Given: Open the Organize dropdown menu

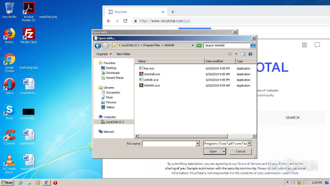Looking at the screenshot, I should pos(104,54).
